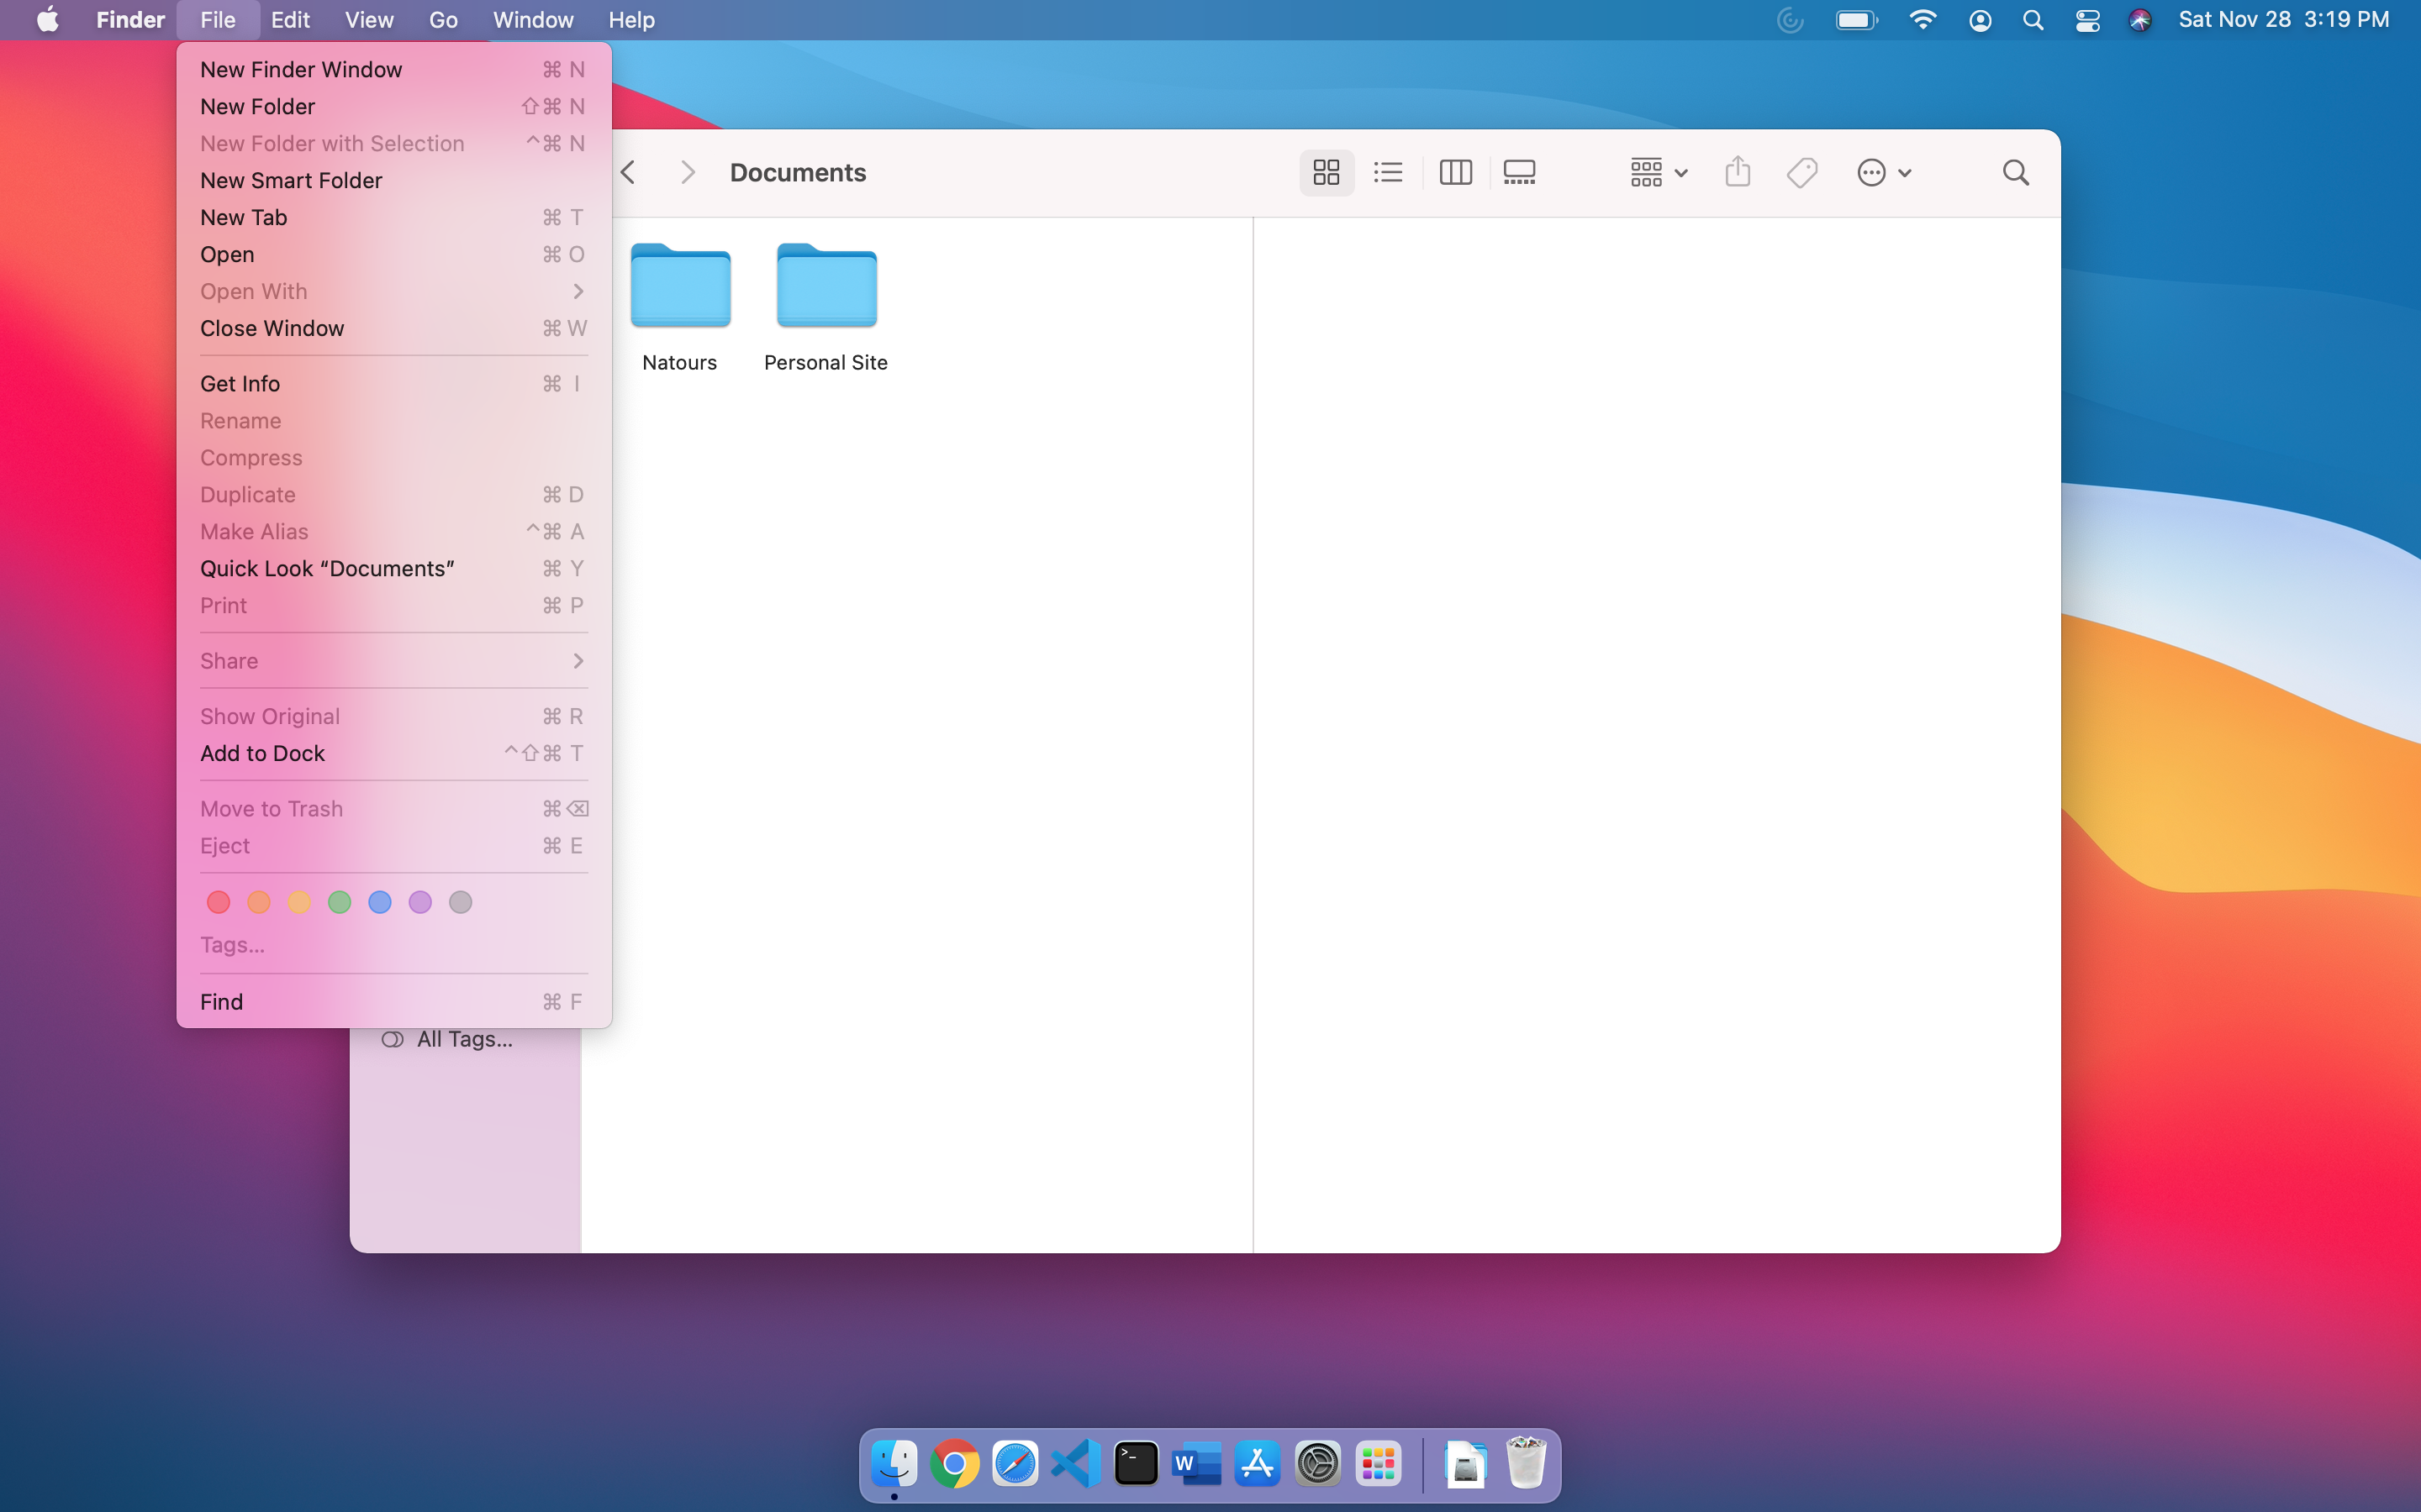Image resolution: width=2421 pixels, height=1512 pixels.
Task: Open the Help menu
Action: click(631, 20)
